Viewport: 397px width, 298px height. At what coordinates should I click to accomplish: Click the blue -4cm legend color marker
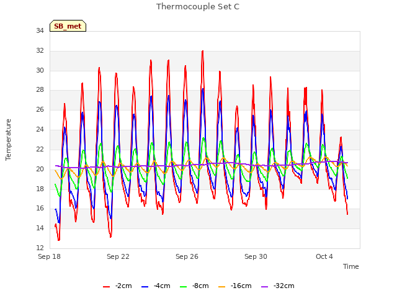[x=145, y=287]
